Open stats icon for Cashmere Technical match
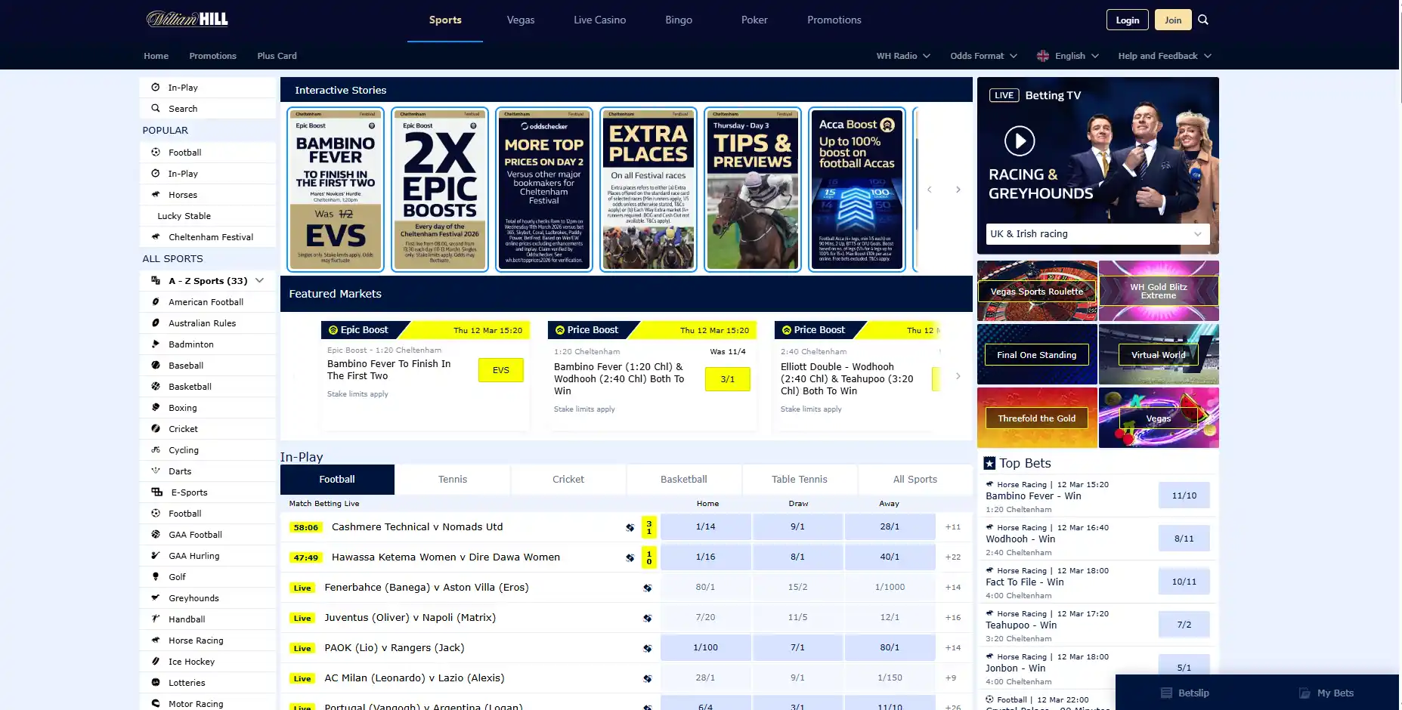The height and width of the screenshot is (710, 1402). (630, 527)
